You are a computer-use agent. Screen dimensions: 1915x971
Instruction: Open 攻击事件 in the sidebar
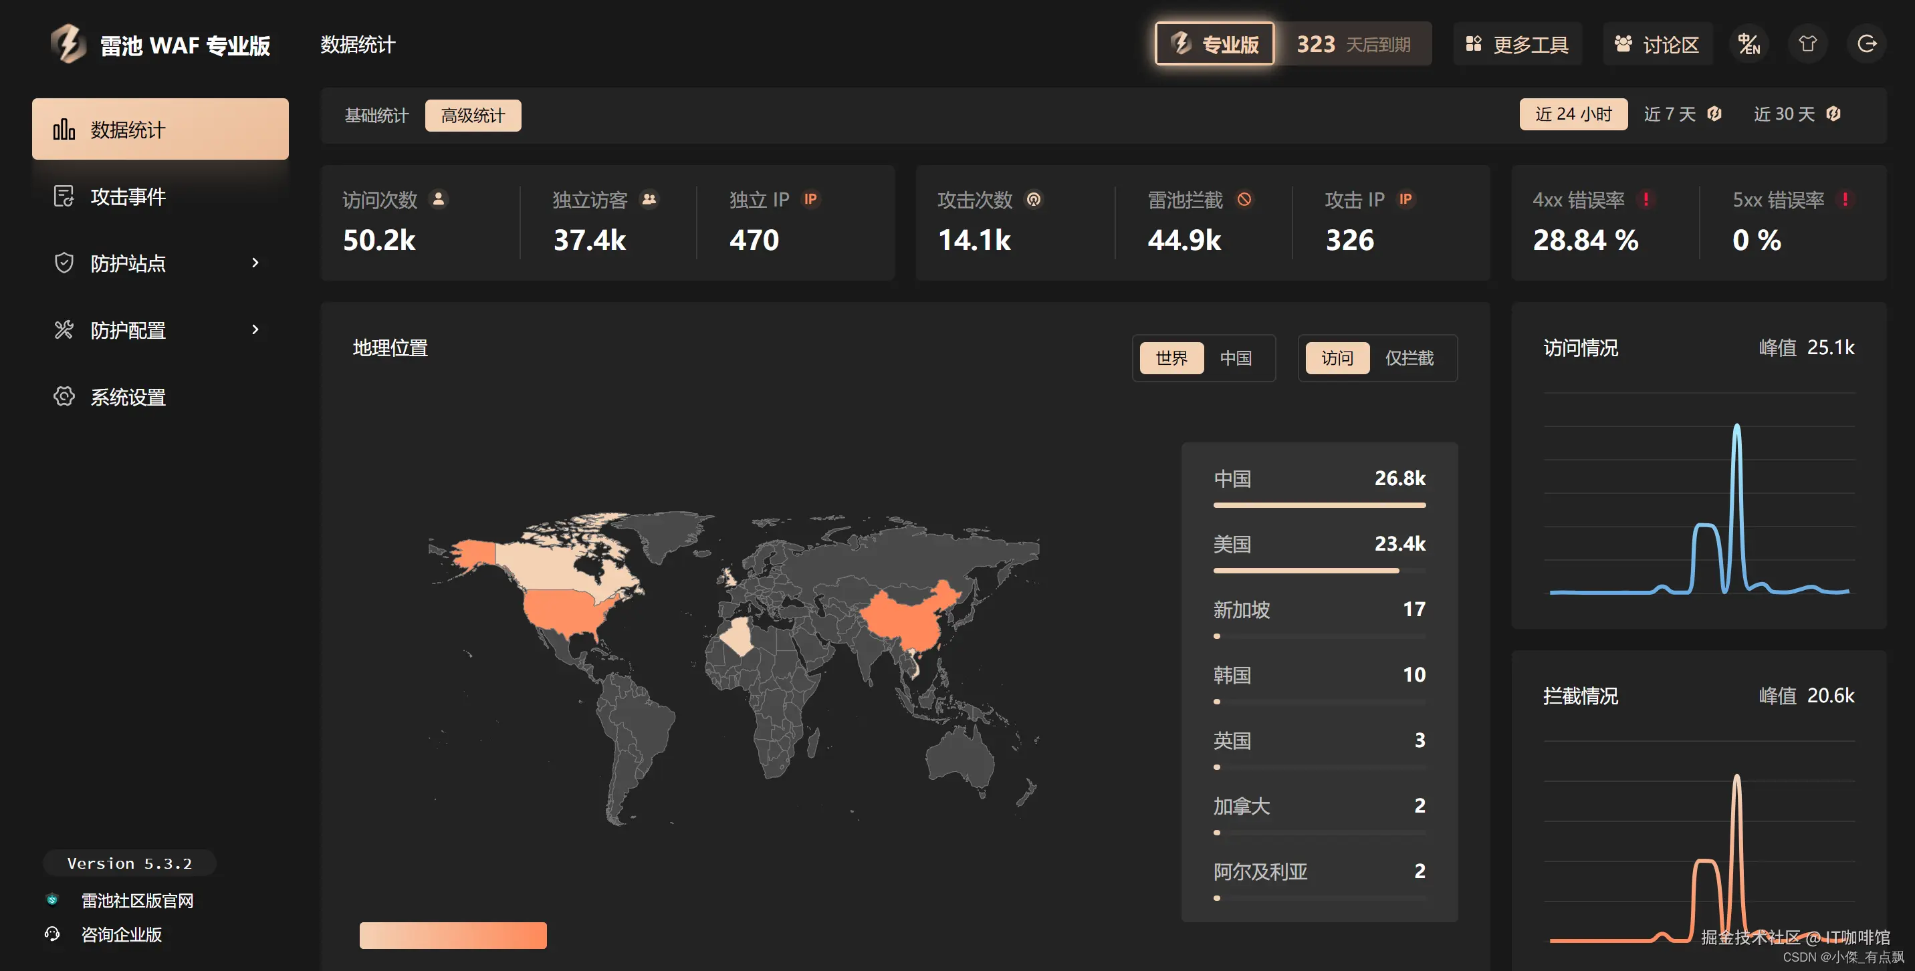(x=128, y=196)
